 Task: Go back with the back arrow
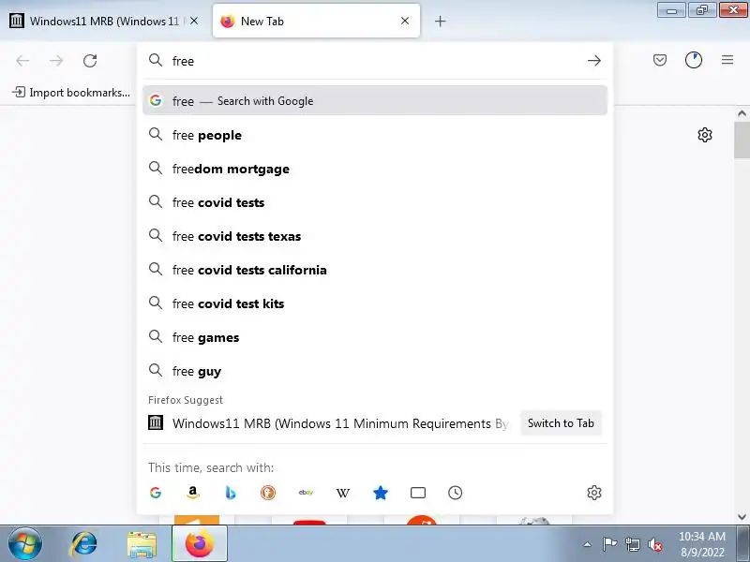[22, 61]
